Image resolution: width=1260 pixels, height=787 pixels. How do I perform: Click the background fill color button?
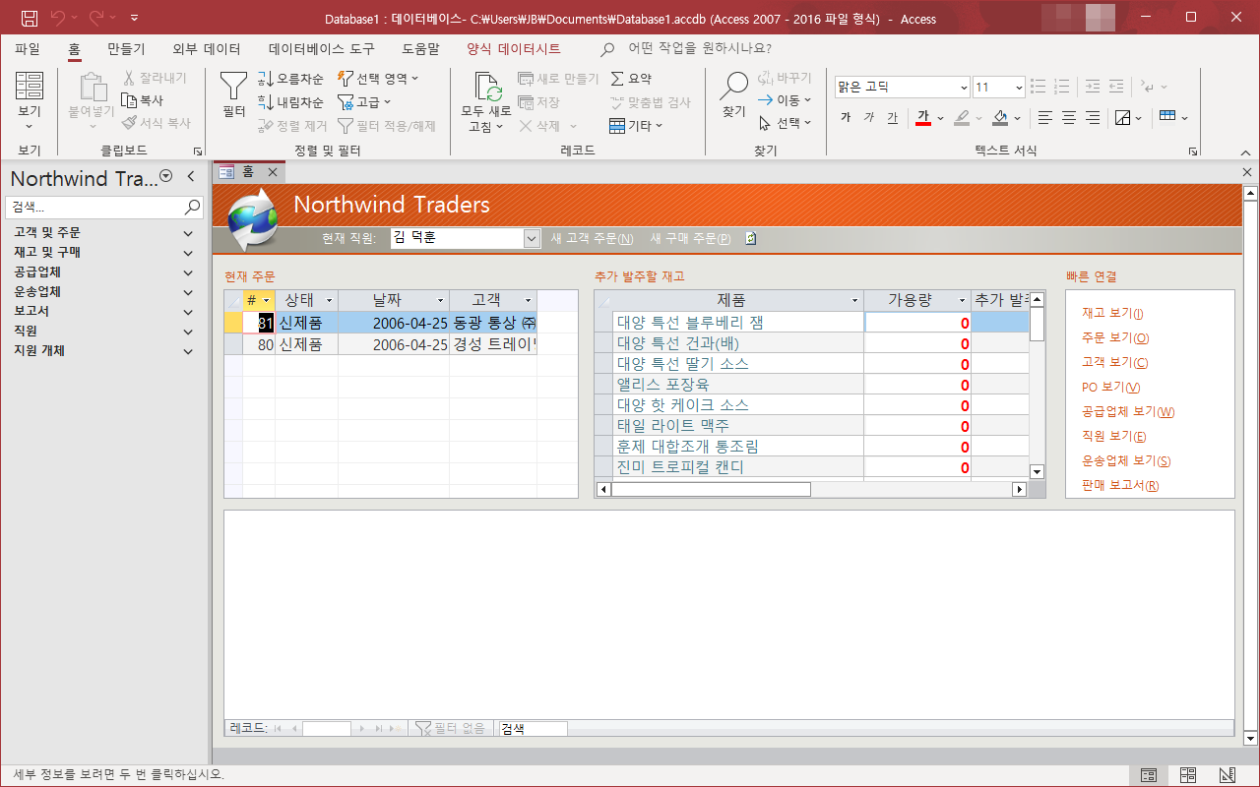1000,118
